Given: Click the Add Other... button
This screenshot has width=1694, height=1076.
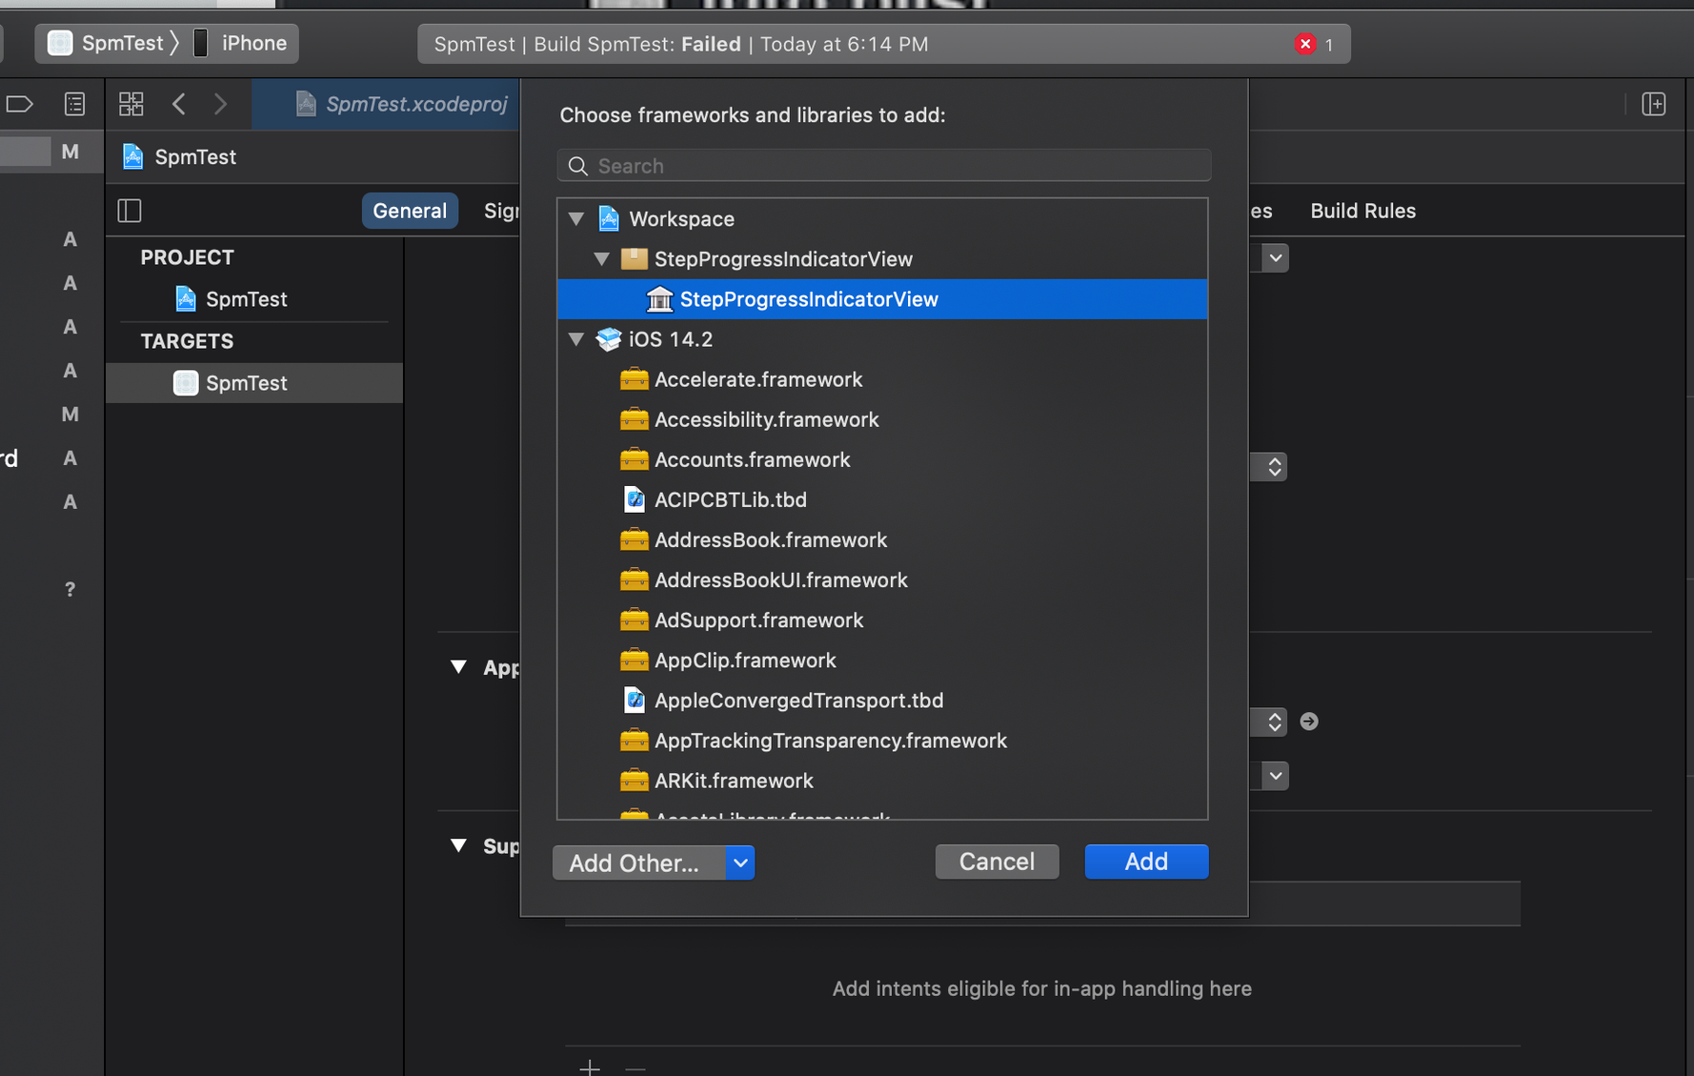Looking at the screenshot, I should coord(638,863).
